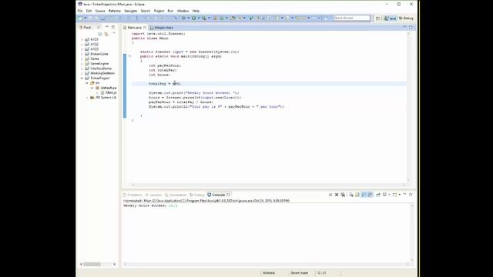This screenshot has width=493, height=277.
Task: Open the Javadoc view tab
Action: coord(153,195)
